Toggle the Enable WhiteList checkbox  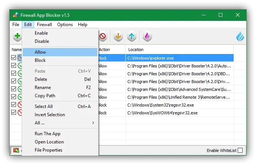tap(240, 150)
